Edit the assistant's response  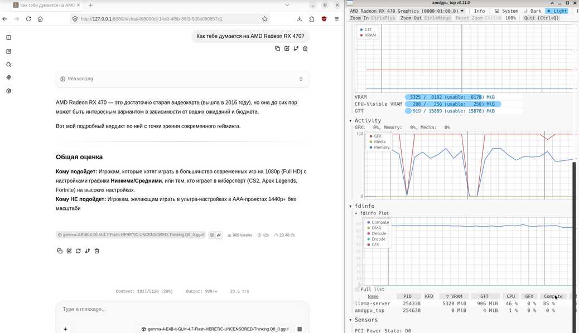pos(69,251)
